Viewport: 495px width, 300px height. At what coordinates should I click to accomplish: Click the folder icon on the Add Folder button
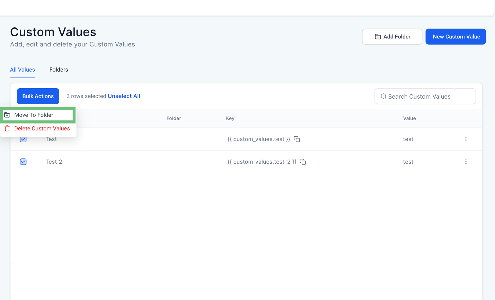click(378, 37)
